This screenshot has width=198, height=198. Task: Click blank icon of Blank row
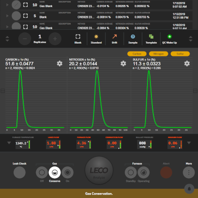coord(25,16)
